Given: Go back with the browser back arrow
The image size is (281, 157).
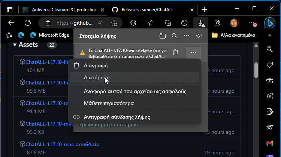Looking at the screenshot, I should 11,23.
